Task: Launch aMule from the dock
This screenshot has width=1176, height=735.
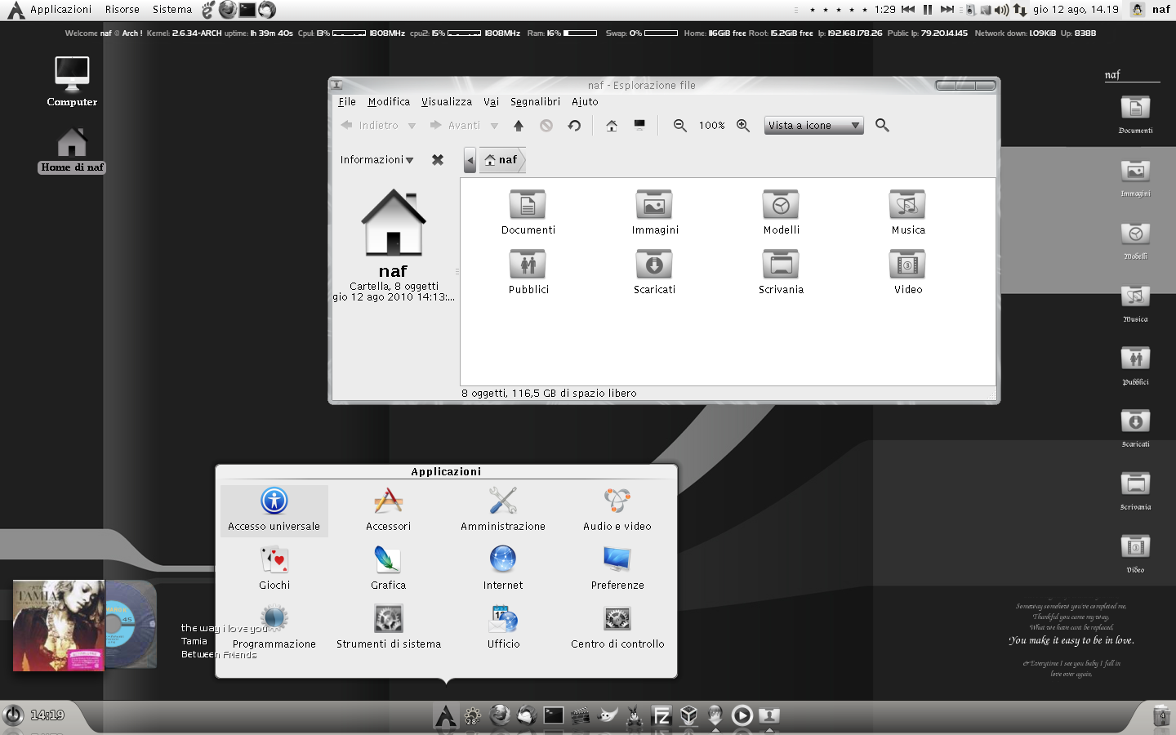Action: click(634, 716)
